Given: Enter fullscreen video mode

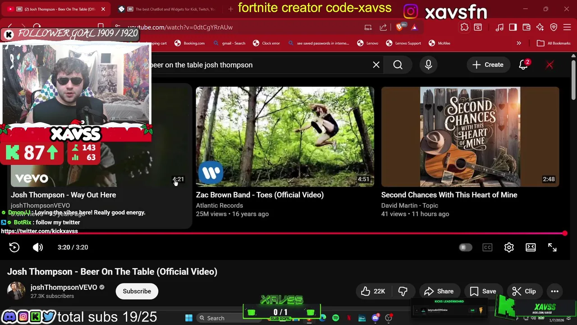Looking at the screenshot, I should (552, 247).
